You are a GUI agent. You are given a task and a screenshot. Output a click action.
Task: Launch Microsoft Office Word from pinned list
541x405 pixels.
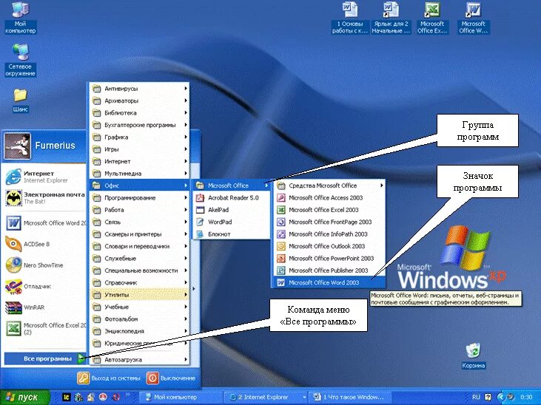(x=45, y=223)
